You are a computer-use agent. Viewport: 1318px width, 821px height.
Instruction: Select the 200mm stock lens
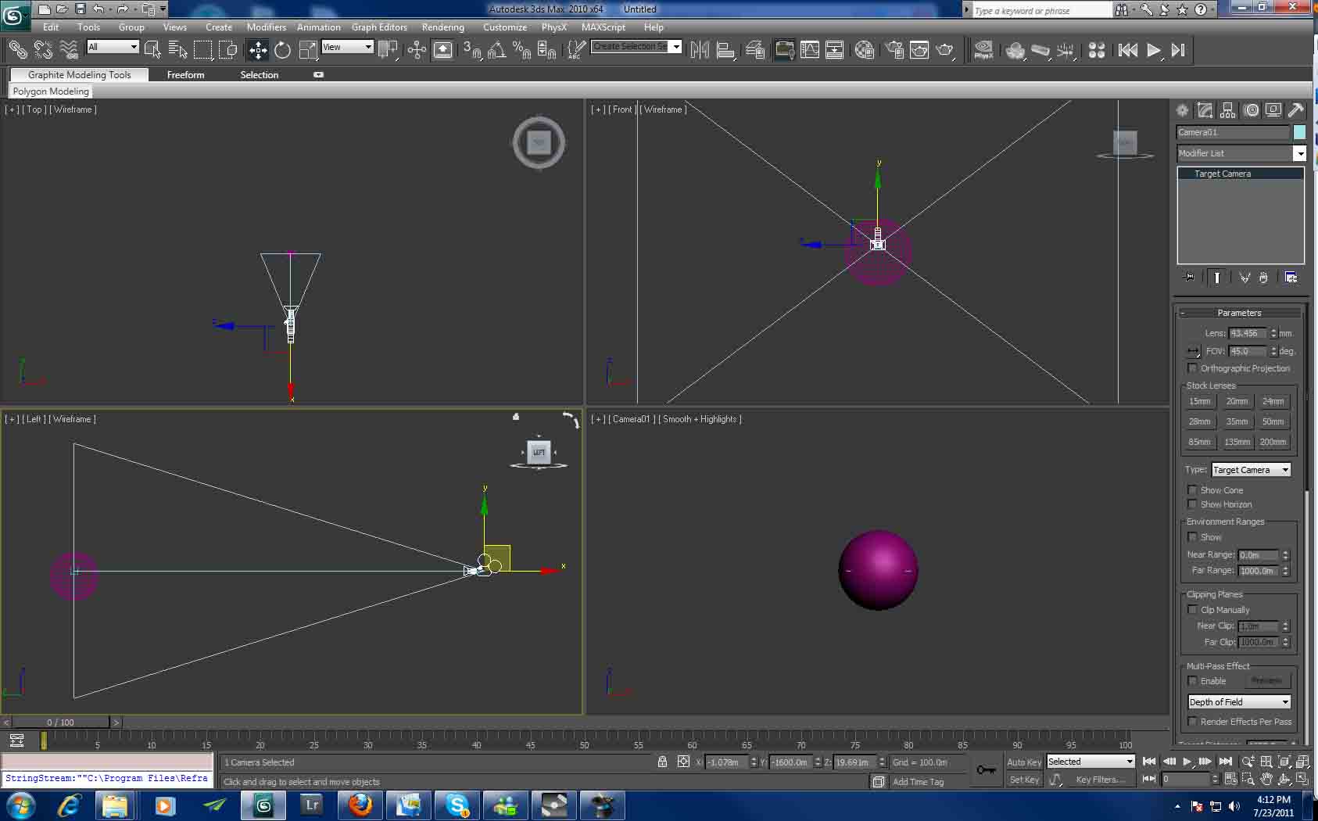tap(1273, 442)
